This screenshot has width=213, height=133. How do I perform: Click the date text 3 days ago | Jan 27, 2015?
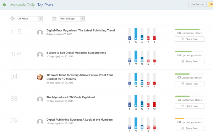tap(59, 34)
